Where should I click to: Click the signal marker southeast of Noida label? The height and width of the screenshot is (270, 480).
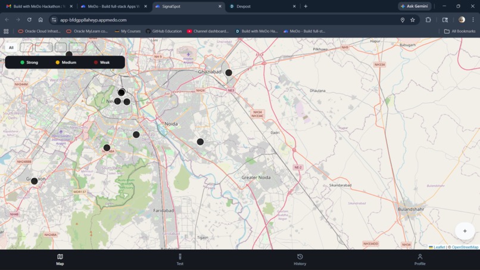pyautogui.click(x=200, y=142)
